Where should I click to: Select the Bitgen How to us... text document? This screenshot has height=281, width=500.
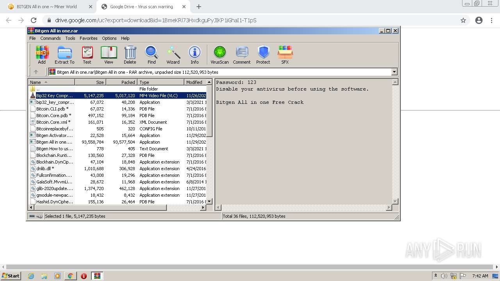click(117, 149)
